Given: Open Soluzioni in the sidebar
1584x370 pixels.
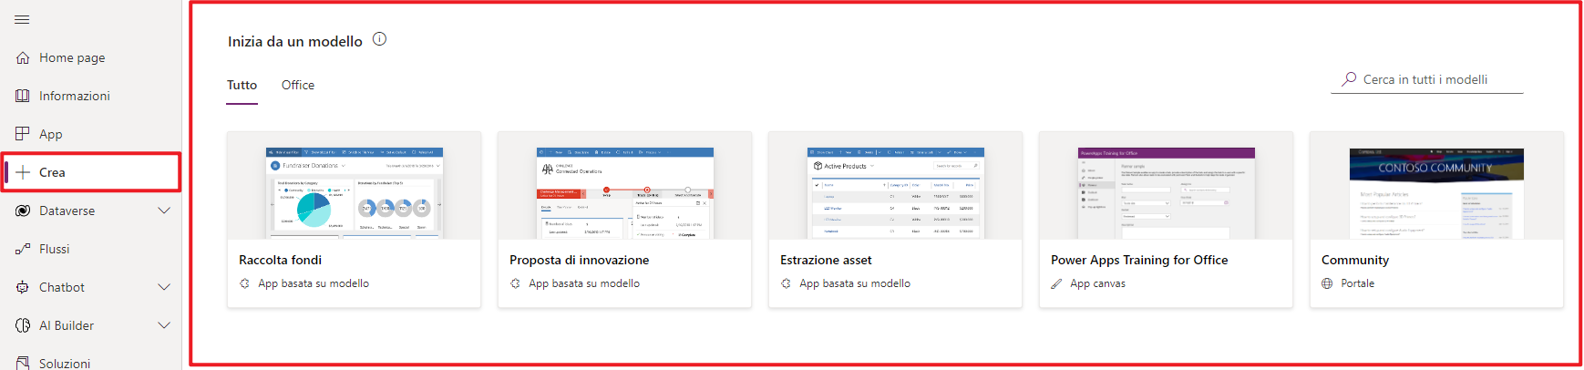Looking at the screenshot, I should coord(65,363).
